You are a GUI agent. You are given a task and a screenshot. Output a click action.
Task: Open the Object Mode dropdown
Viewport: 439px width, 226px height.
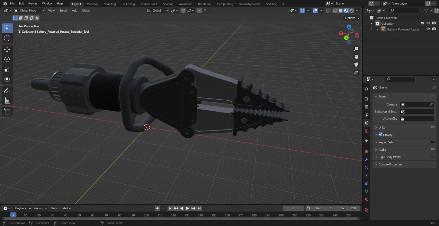[x=29, y=11]
